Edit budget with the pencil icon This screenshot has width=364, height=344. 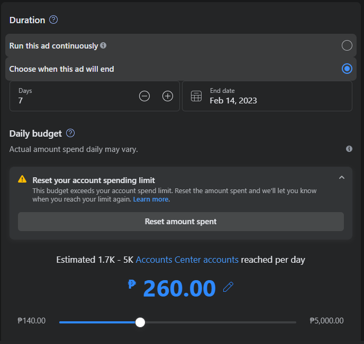click(228, 287)
